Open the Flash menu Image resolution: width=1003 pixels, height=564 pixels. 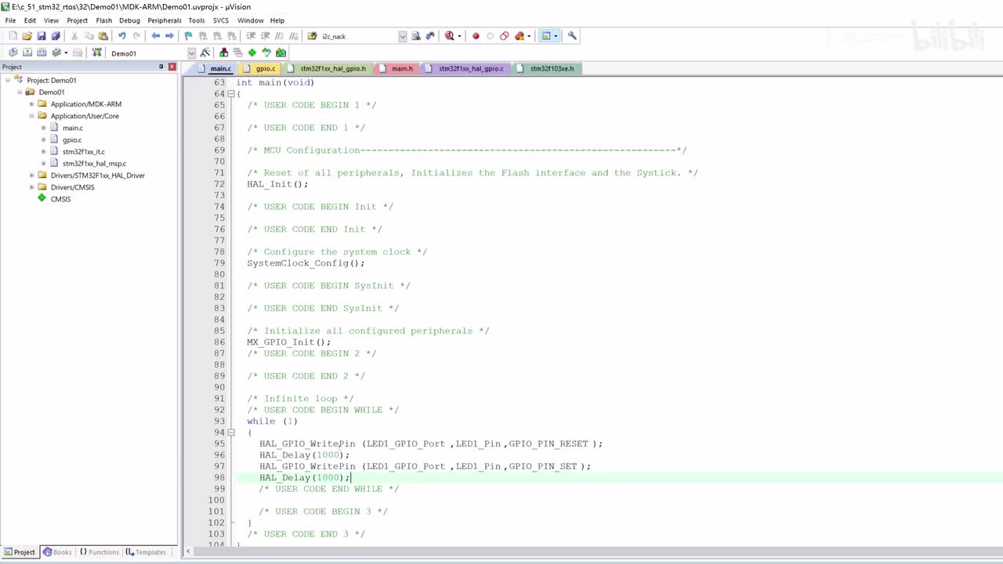[x=103, y=20]
